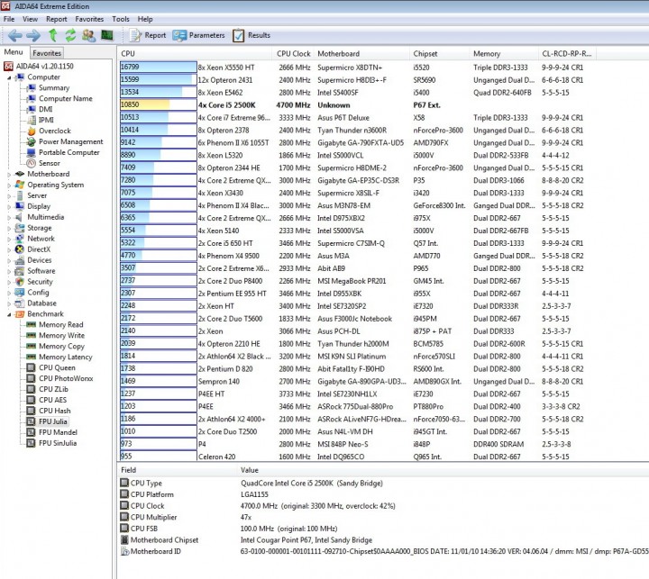The width and height of the screenshot is (649, 579).
Task: Click the Forward arrow toolbar icon
Action: pos(33,35)
